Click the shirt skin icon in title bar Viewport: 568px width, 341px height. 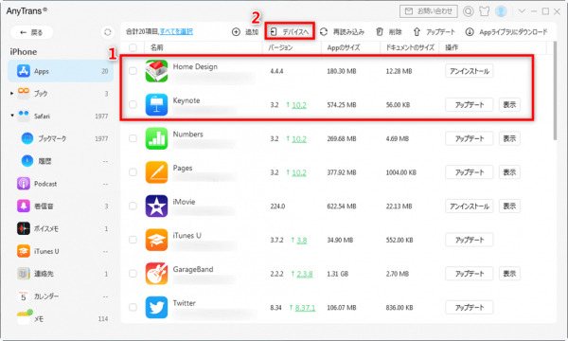coord(484,11)
